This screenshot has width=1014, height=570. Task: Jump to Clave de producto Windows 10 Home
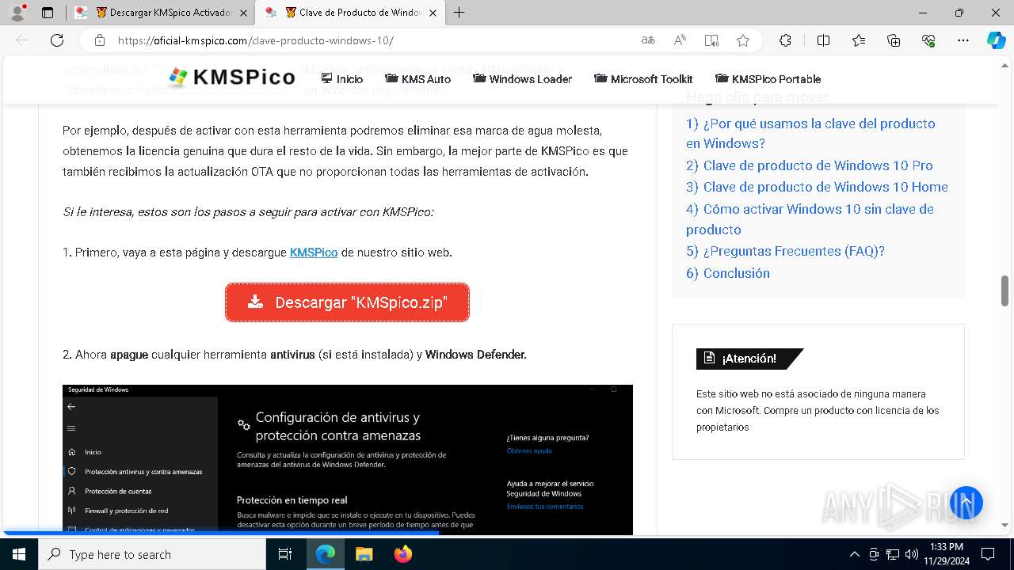point(817,187)
